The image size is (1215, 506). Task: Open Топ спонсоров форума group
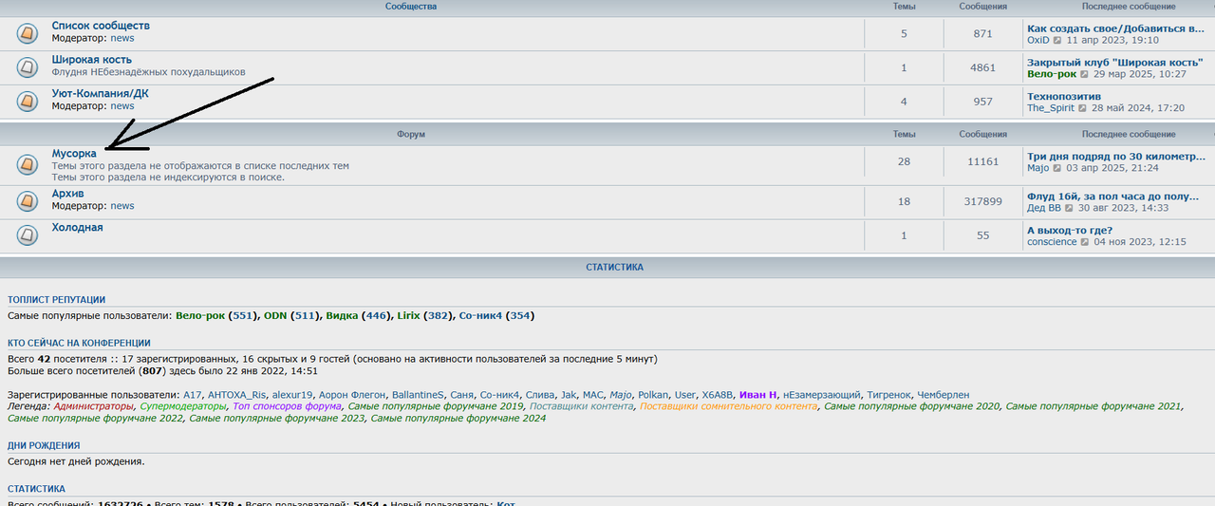288,406
